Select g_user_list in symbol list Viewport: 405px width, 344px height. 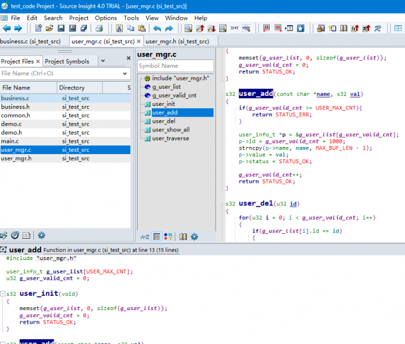coord(166,87)
